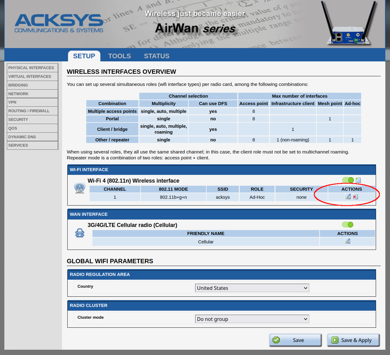Select the SETUP tab
The height and width of the screenshot is (355, 390).
point(84,56)
